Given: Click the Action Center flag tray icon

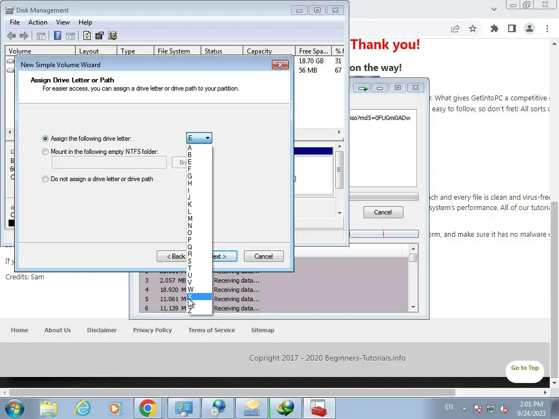Looking at the screenshot, I should [477, 409].
